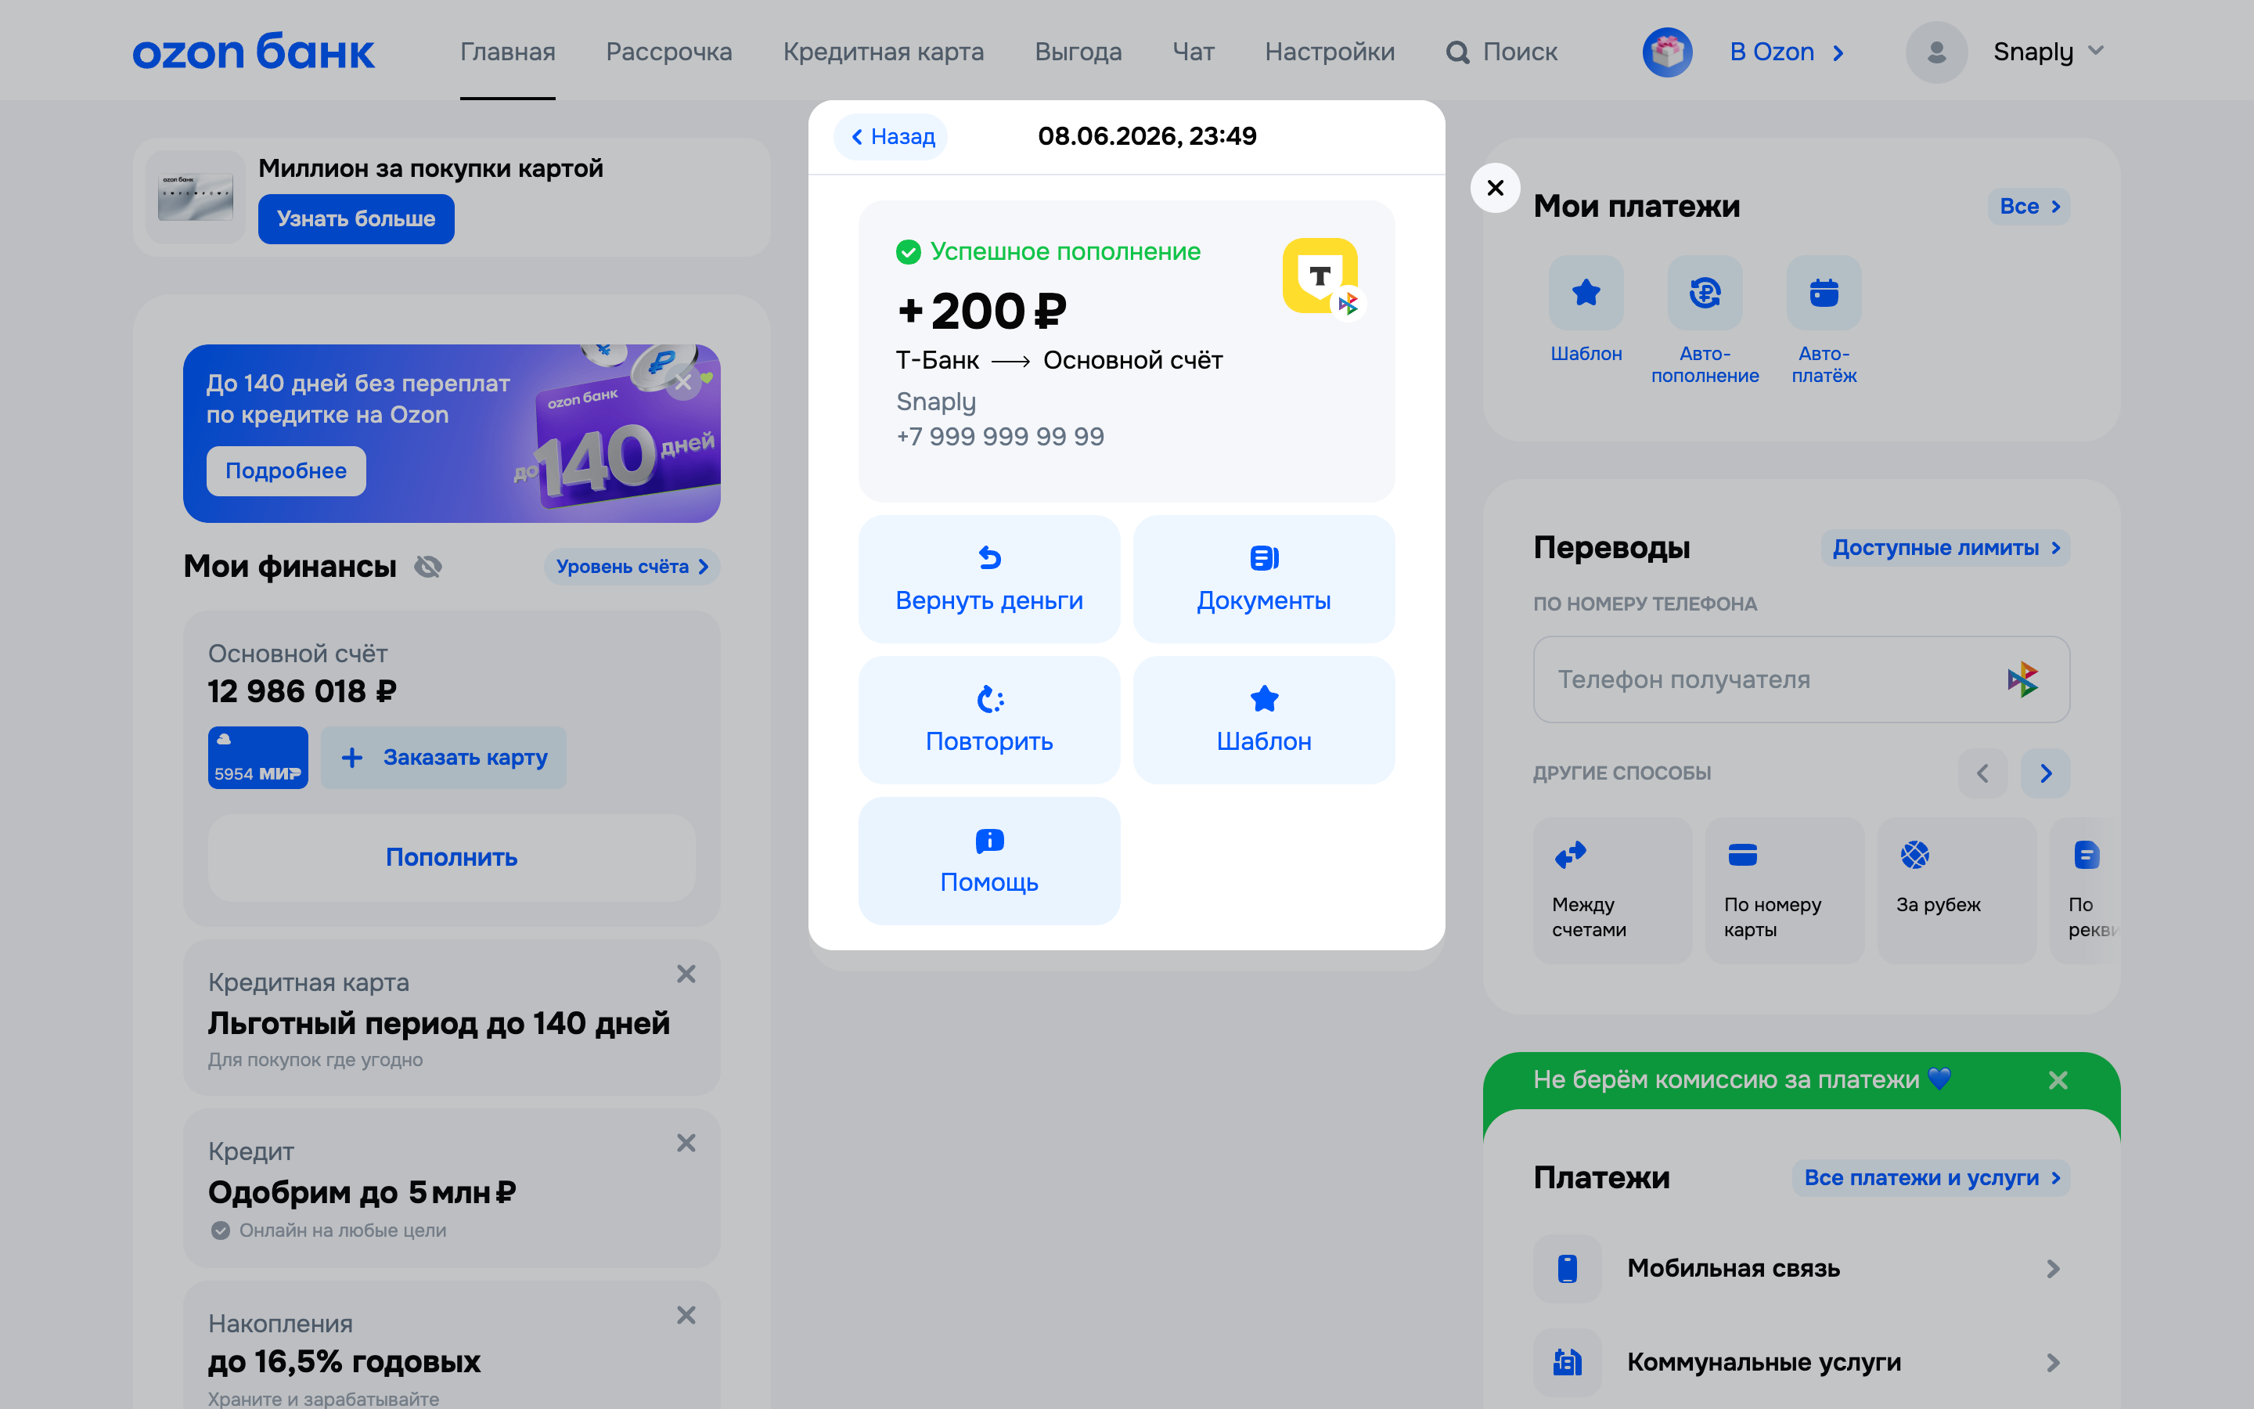The width and height of the screenshot is (2254, 1409).
Task: Click the 08.06.2026, 23:49 date header
Action: 1147,136
